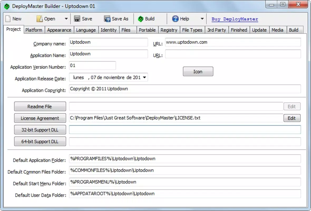
Task: Open the Appearance tab
Action: pyautogui.click(x=59, y=30)
